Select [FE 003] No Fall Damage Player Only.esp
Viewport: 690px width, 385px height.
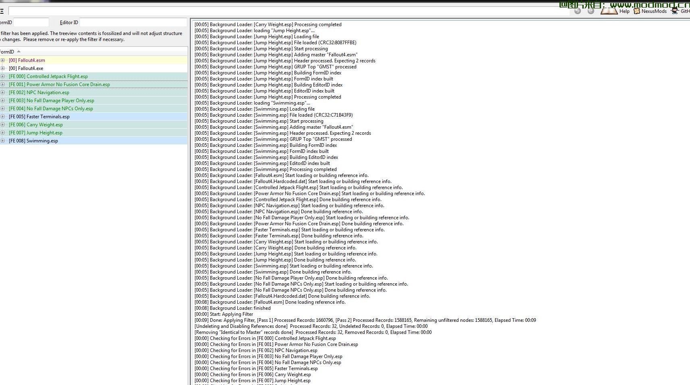[x=93, y=101]
